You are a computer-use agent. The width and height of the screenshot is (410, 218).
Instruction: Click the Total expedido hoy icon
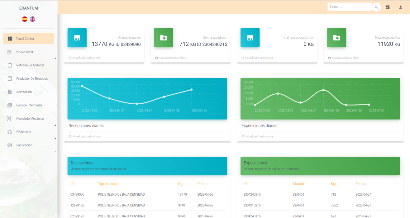336,38
